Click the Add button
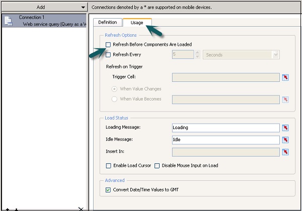 pos(40,7)
